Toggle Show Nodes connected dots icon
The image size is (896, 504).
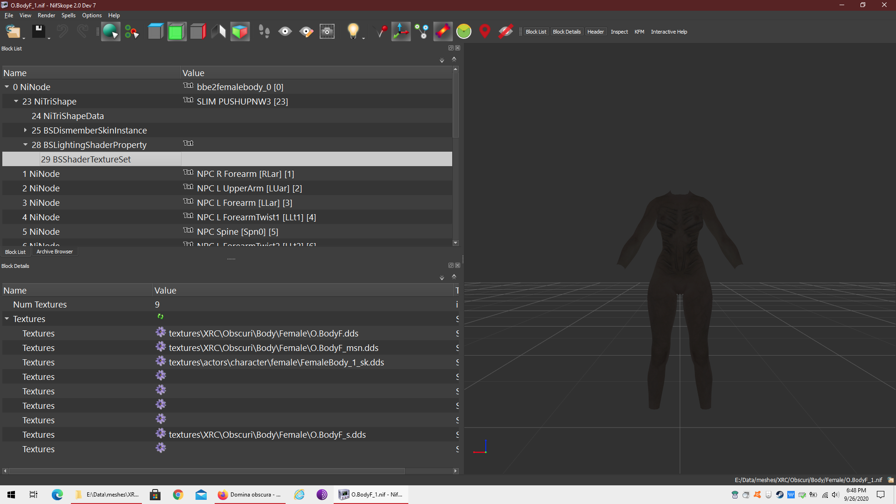click(422, 32)
